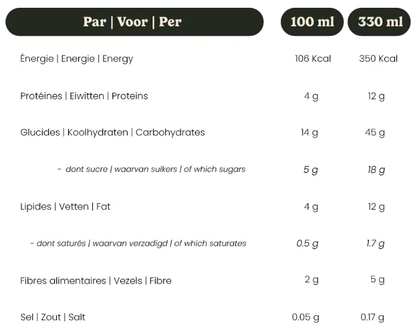The width and height of the screenshot is (413, 335).
Task: Click the Énergie | Energie | Energy row label
Action: [77, 59]
